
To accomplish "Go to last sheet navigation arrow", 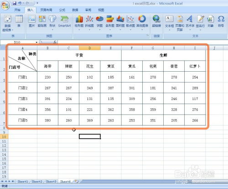I will click(x=13, y=181).
